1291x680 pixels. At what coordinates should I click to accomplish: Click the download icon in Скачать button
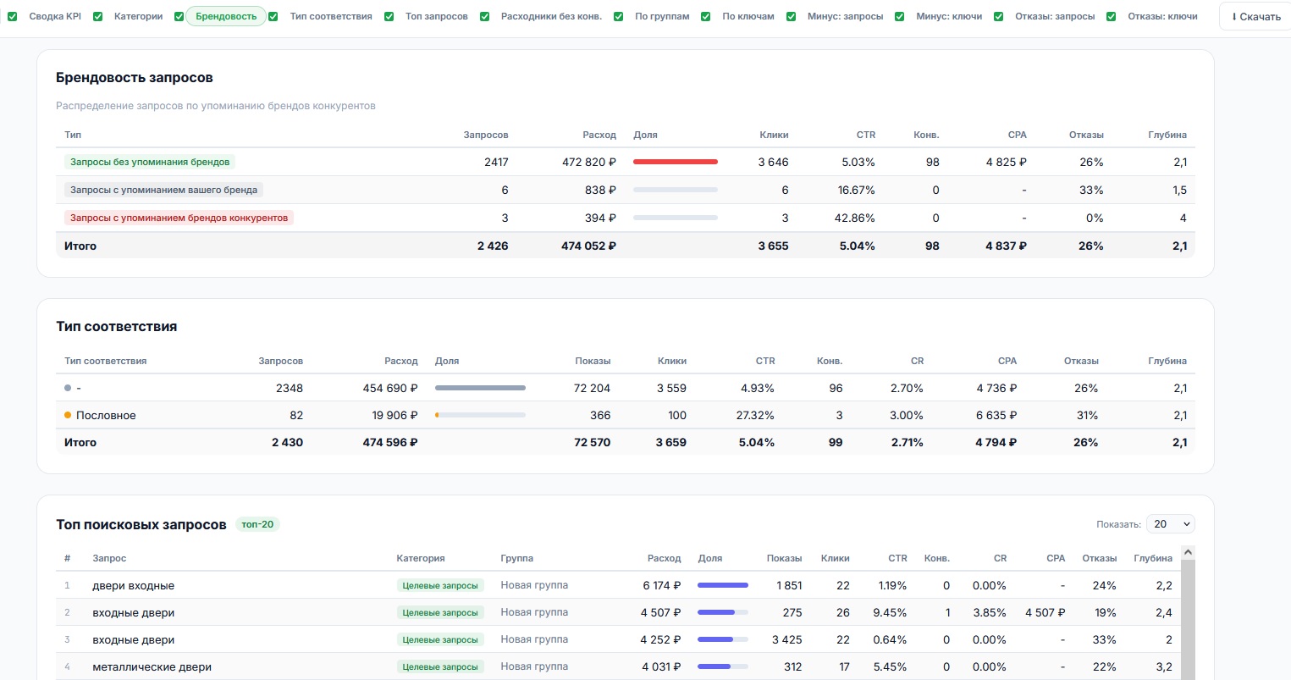click(x=1234, y=17)
